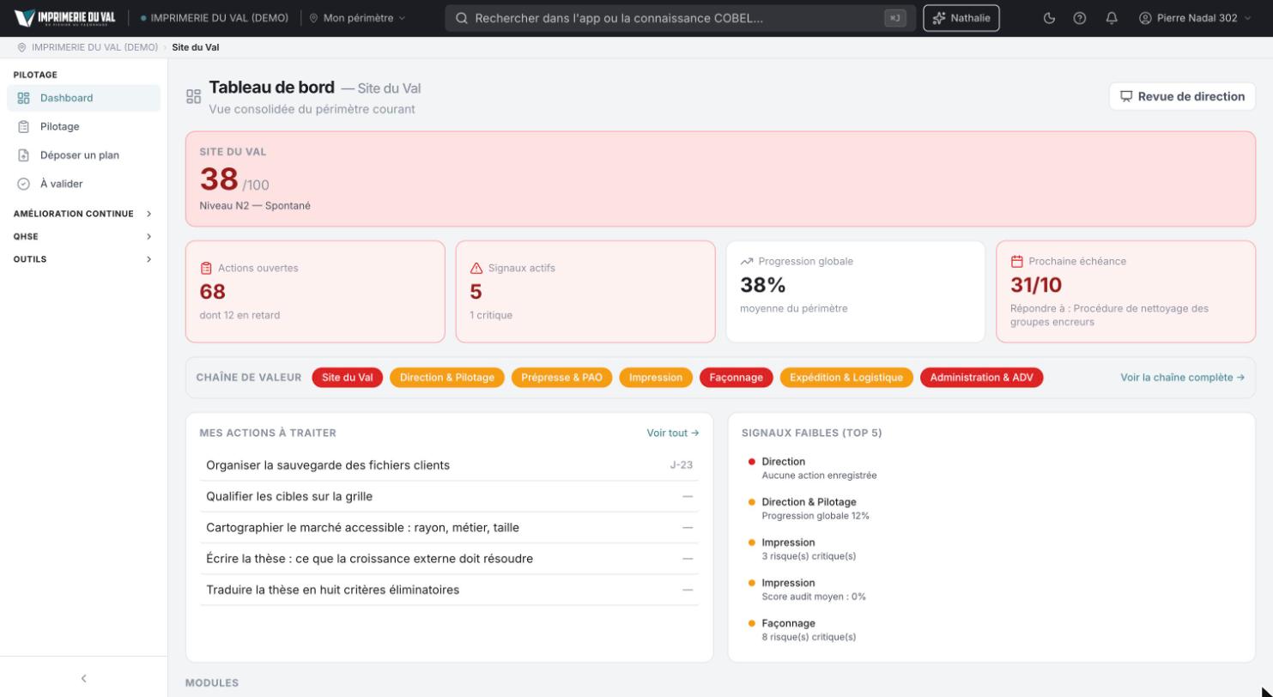
Task: Open Pilotage in the sidebar
Action: point(83,126)
